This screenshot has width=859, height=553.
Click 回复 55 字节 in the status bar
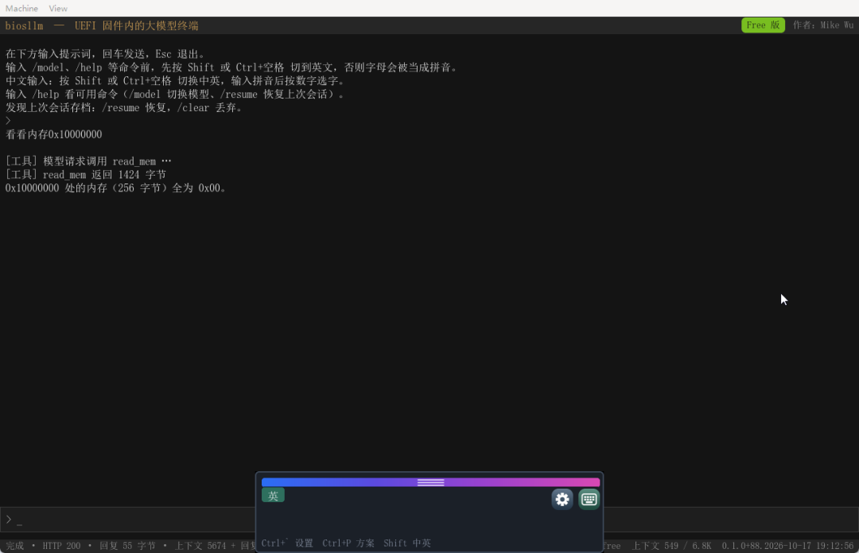point(127,546)
